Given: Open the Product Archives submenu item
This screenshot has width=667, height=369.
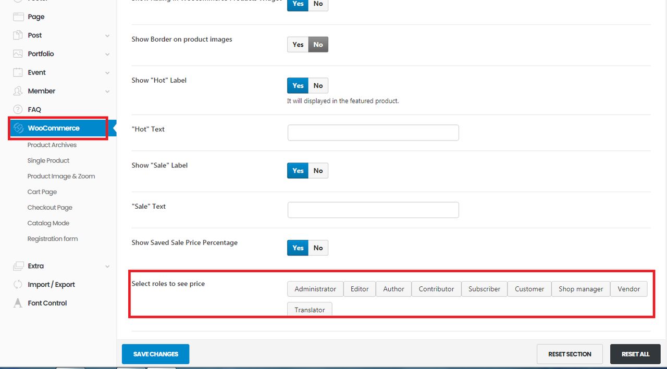Looking at the screenshot, I should point(52,145).
